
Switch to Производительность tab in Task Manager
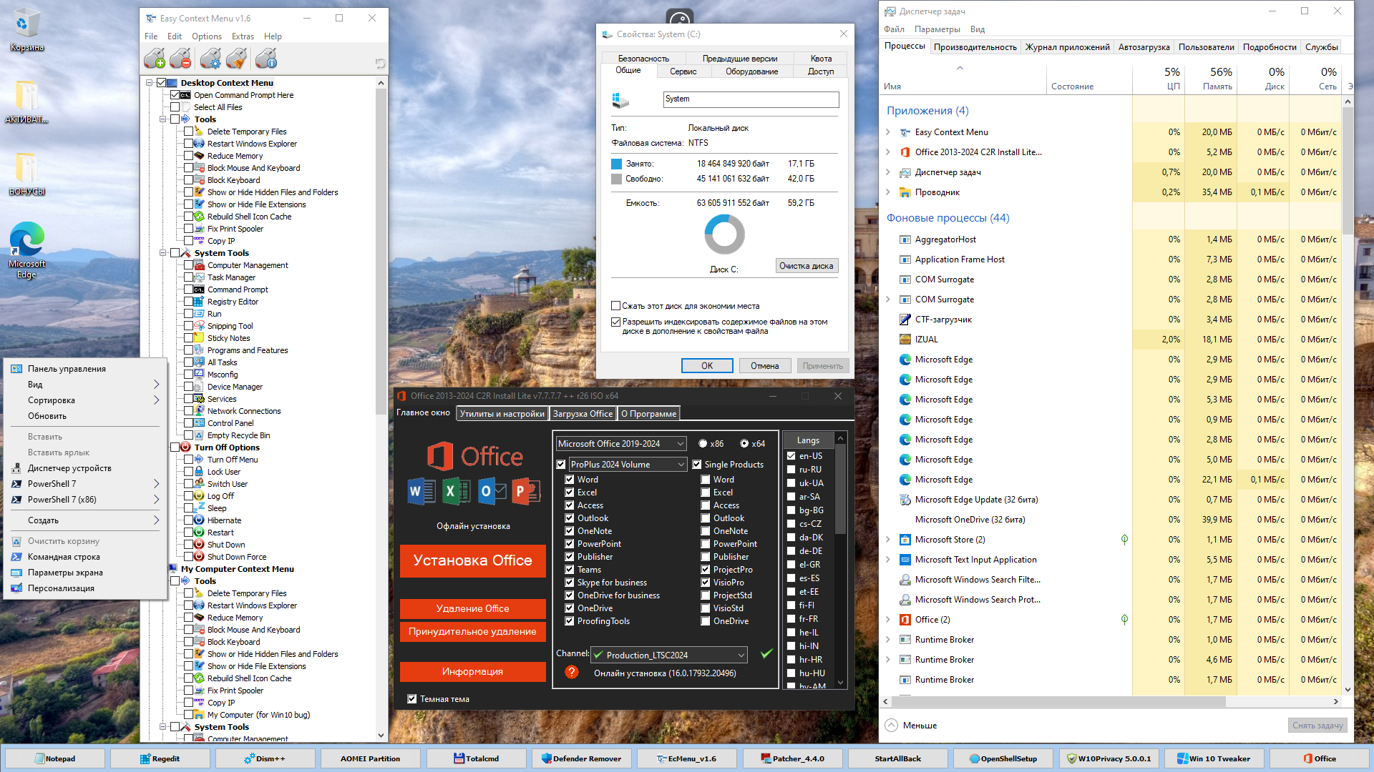click(975, 47)
